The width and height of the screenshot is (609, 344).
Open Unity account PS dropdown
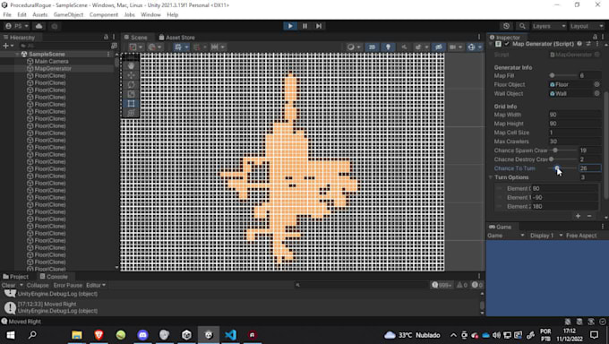[x=17, y=26]
